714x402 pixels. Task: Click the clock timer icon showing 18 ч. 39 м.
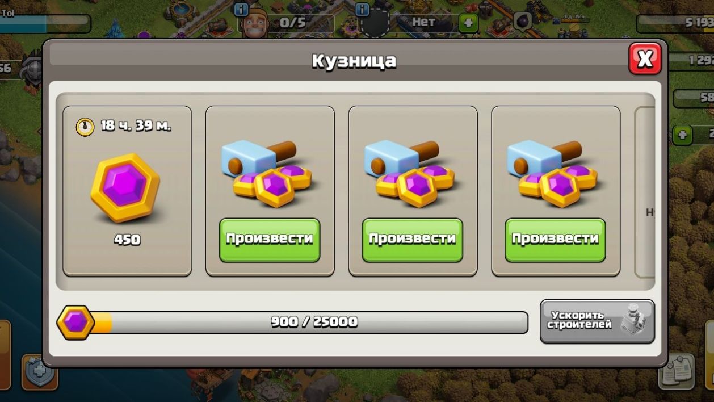coord(85,127)
